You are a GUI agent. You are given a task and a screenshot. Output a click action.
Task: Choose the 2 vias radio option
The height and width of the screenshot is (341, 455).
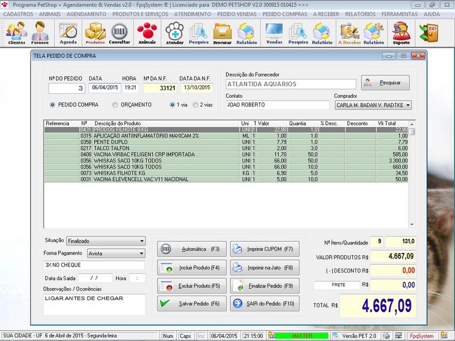tap(196, 105)
